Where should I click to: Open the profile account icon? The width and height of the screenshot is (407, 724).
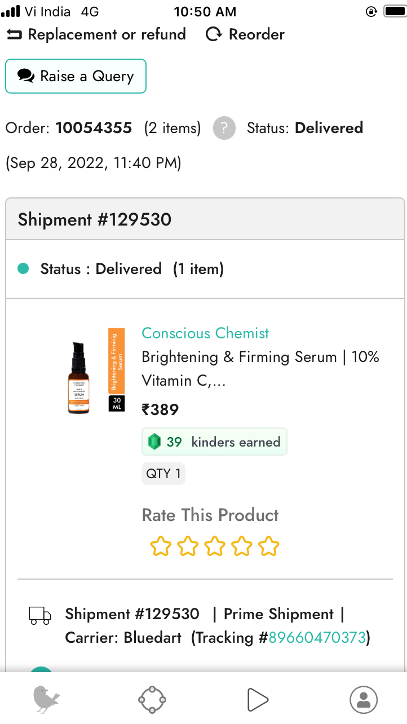364,700
